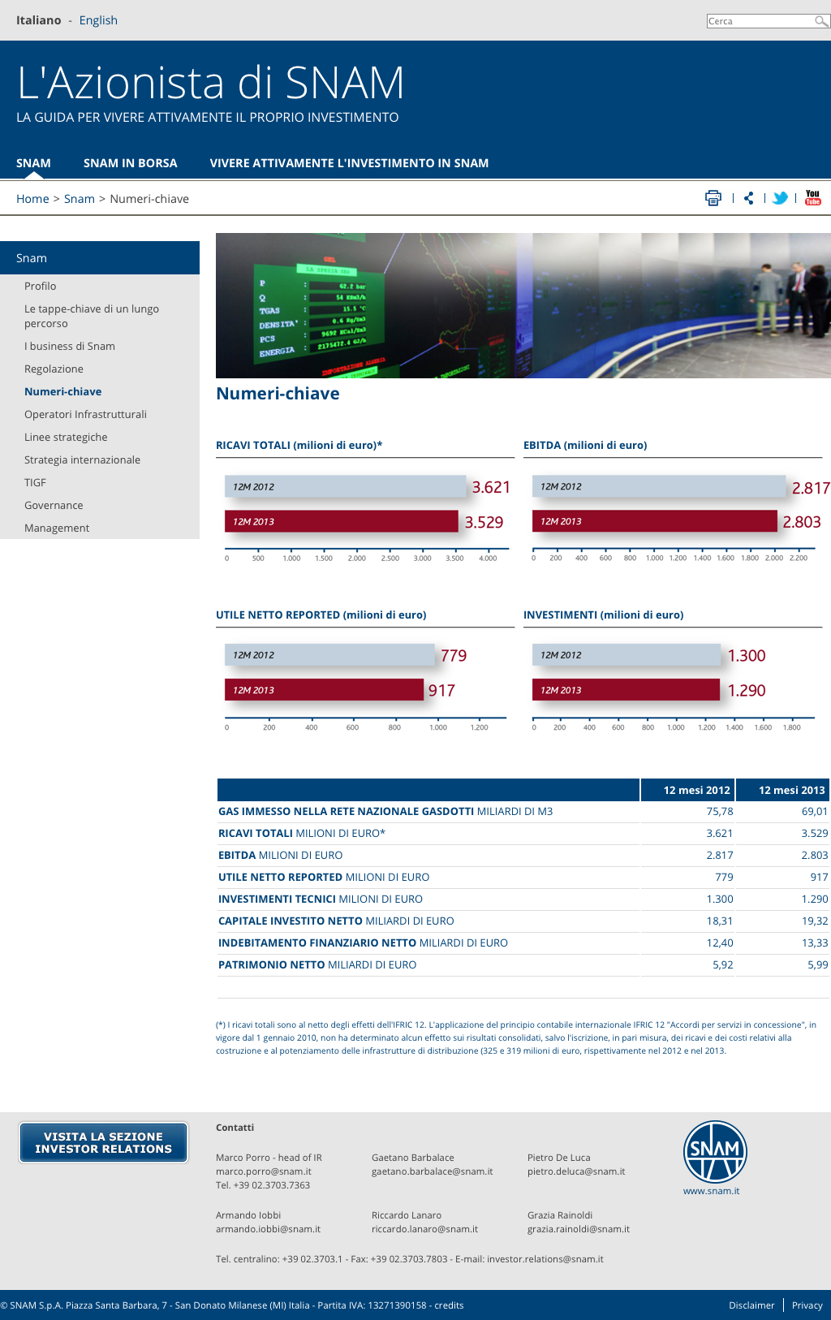Viewport: 831px width, 1320px height.
Task: Open the www.snam.it link
Action: point(711,1191)
